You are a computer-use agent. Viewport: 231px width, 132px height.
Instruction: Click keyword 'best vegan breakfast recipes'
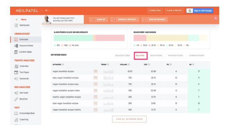click(65, 104)
